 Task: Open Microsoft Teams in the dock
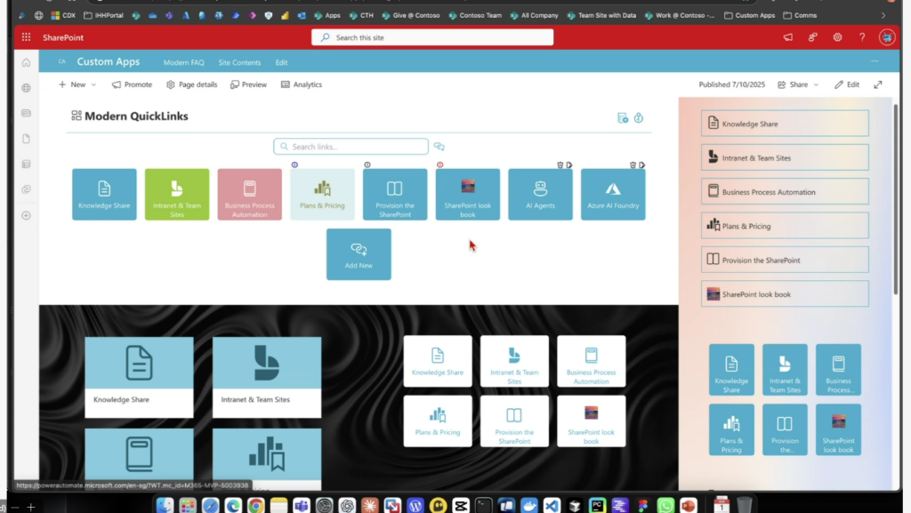coord(302,506)
